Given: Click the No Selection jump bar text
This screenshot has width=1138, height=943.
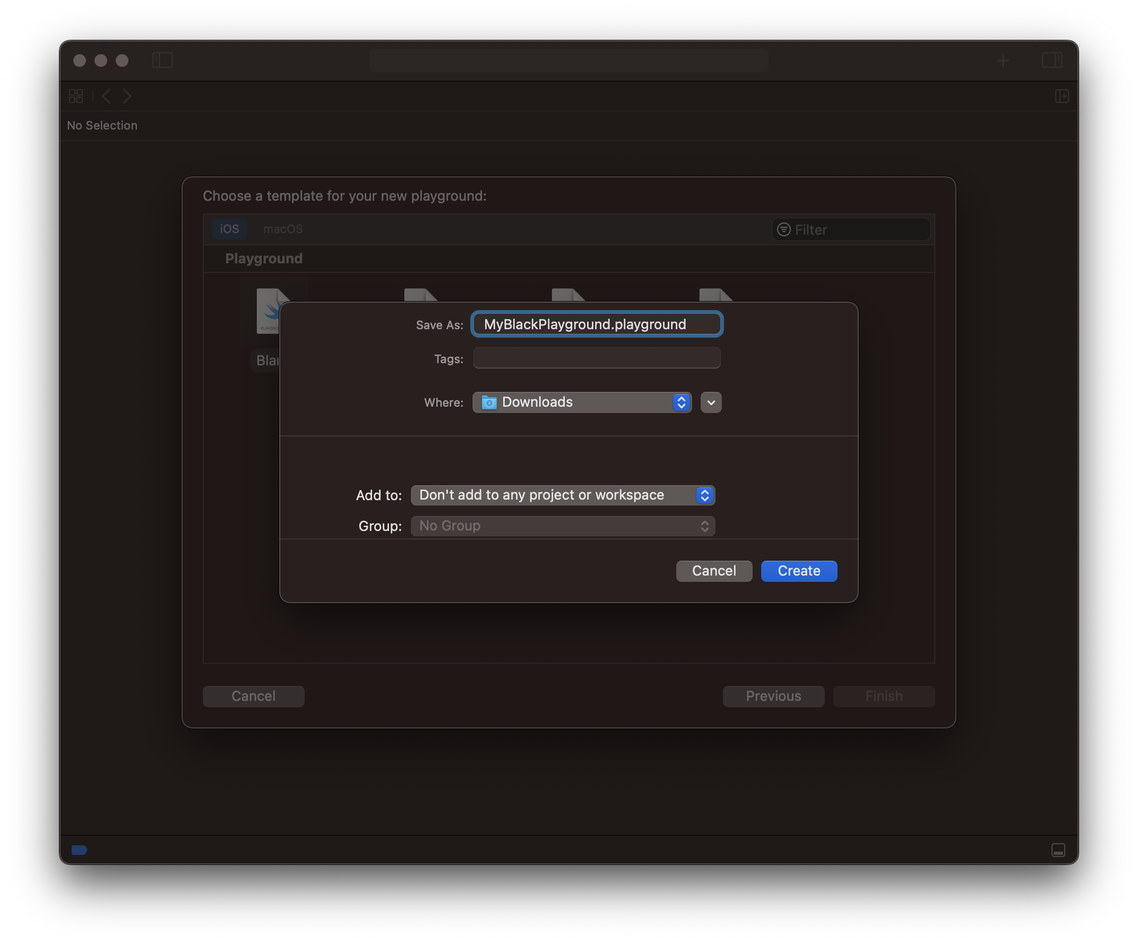Looking at the screenshot, I should pyautogui.click(x=102, y=126).
